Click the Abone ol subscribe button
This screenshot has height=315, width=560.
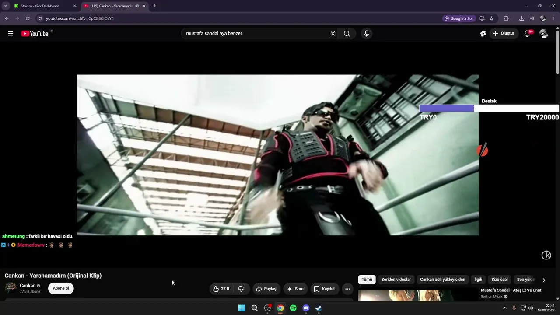61,288
